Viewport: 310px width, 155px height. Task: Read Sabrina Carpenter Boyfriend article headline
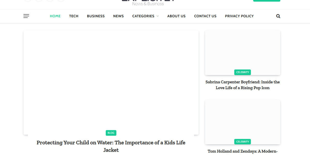point(243,85)
